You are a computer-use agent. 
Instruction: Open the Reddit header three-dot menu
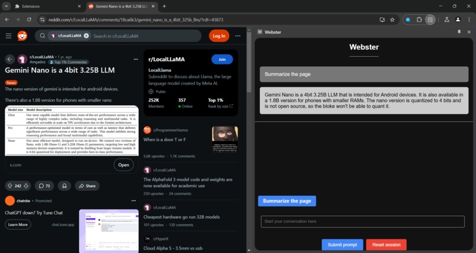(237, 36)
